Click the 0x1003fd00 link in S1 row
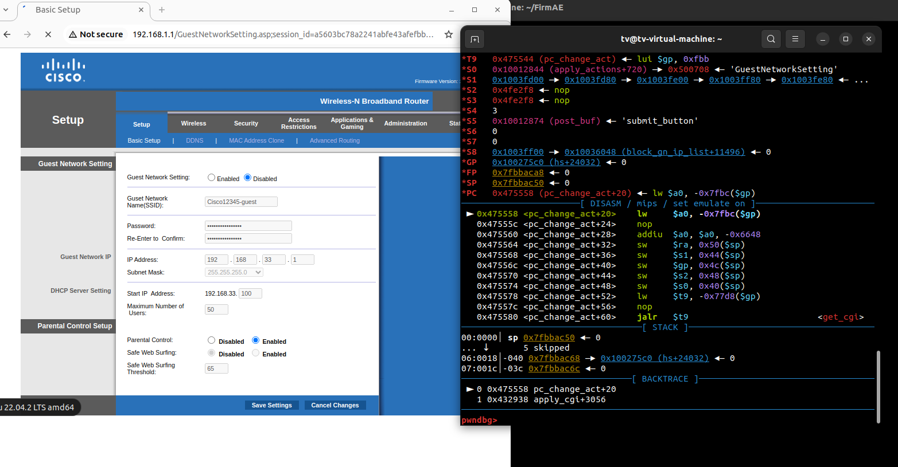The height and width of the screenshot is (467, 898). pos(518,80)
